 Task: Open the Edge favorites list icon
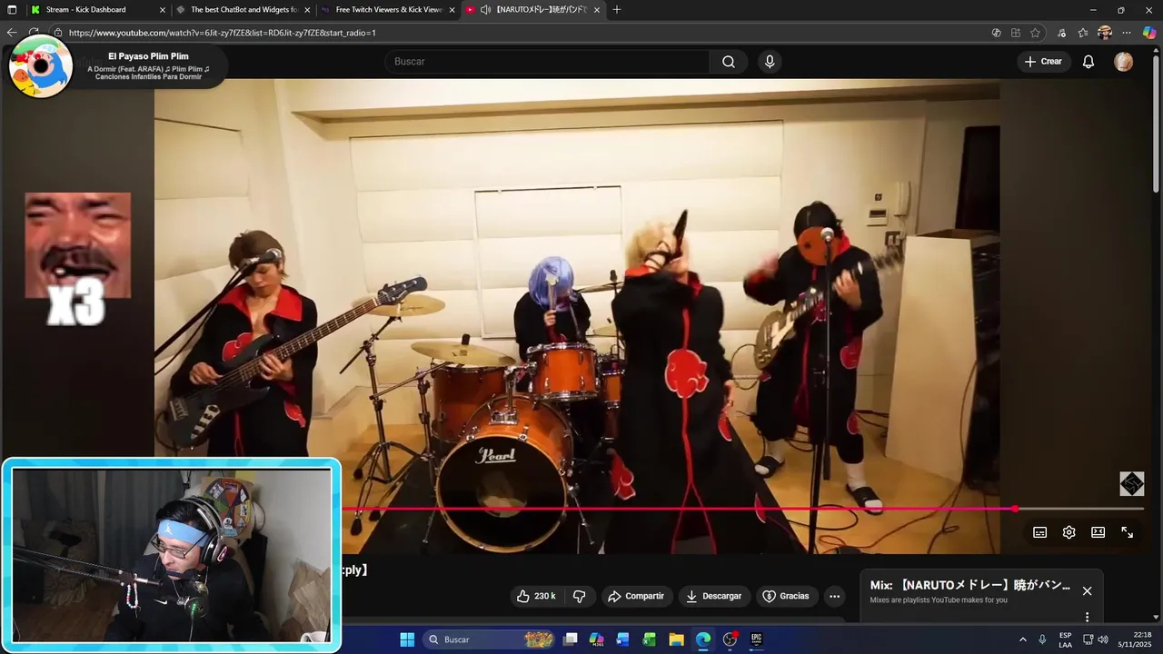(1083, 33)
